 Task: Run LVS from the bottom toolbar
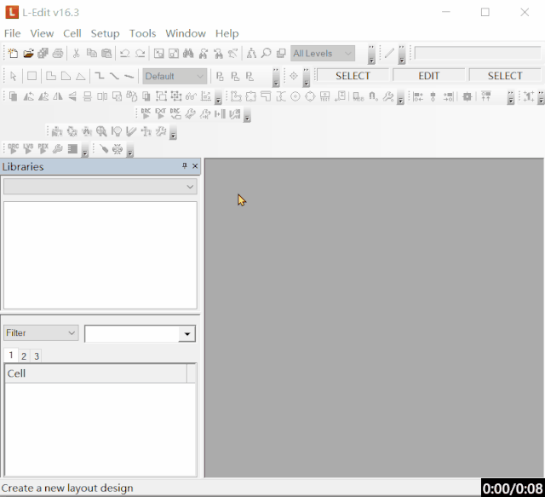[28, 148]
